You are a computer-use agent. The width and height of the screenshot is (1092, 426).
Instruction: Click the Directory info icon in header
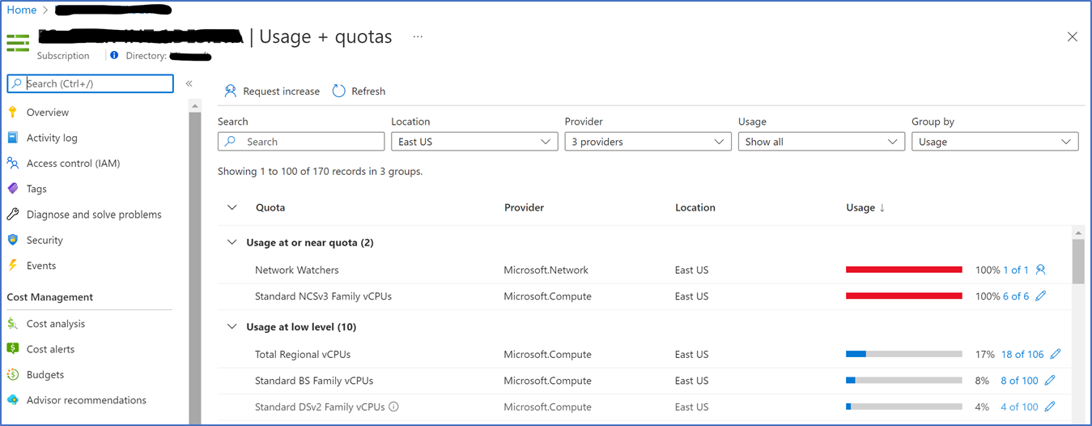coord(114,56)
